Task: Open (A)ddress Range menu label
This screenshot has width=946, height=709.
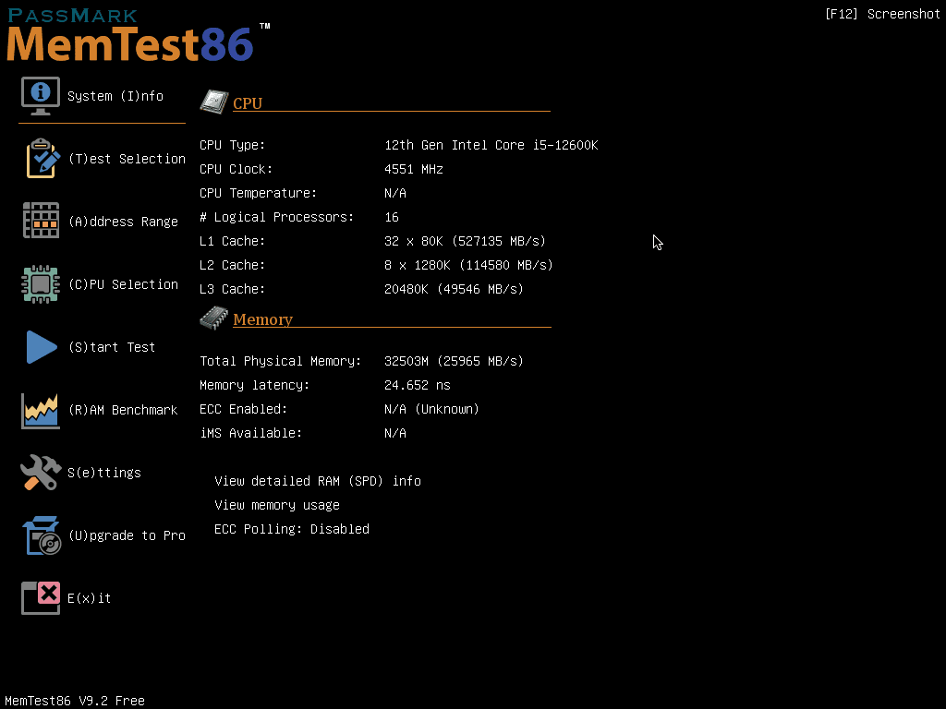Action: click(x=123, y=222)
